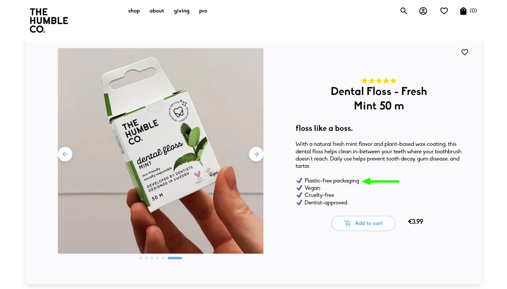Screen dimensions: 507x289
Task: Select the fifth carousel dot
Action: [x=163, y=258]
